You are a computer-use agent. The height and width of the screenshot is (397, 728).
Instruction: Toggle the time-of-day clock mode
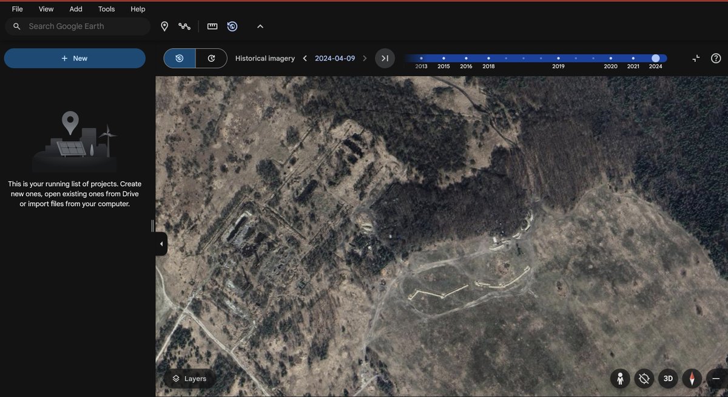212,58
